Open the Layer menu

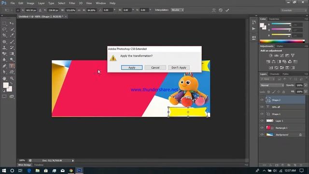[41, 3]
